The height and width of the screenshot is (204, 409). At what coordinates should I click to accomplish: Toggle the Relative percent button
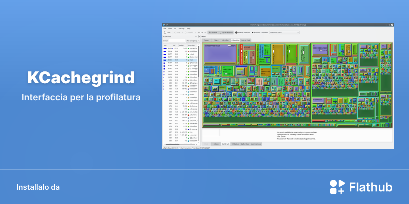pyautogui.click(x=212, y=32)
